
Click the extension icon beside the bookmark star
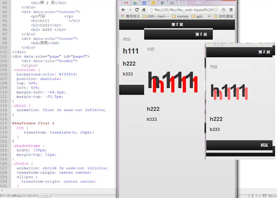(223, 10)
